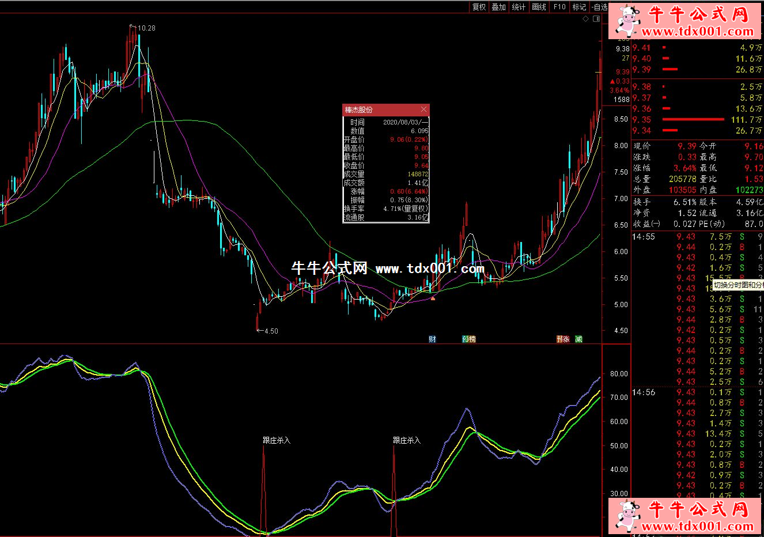Click the diamond icon above the chart
764x537 pixels.
586,19
